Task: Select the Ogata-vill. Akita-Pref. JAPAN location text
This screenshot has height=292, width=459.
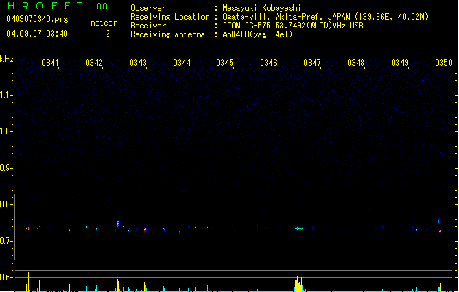Action: click(325, 17)
